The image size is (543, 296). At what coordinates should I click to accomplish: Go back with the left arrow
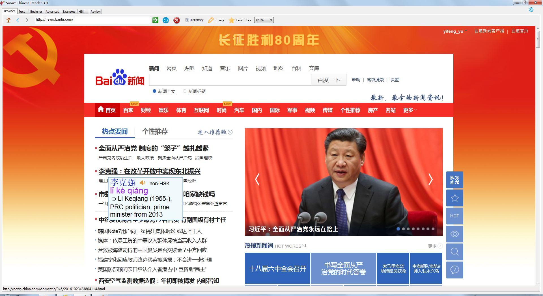pos(18,20)
